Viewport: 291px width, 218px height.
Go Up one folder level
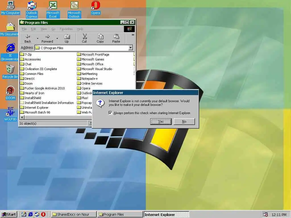pyautogui.click(x=67, y=39)
